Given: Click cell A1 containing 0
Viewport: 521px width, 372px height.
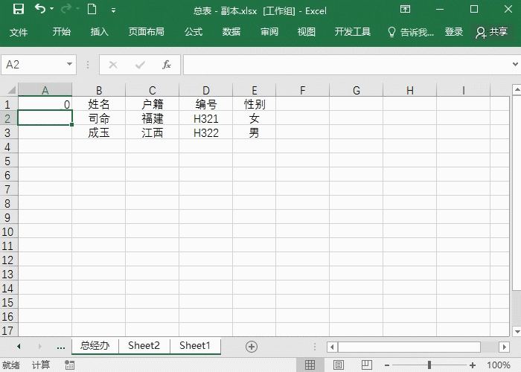Looking at the screenshot, I should click(x=45, y=104).
